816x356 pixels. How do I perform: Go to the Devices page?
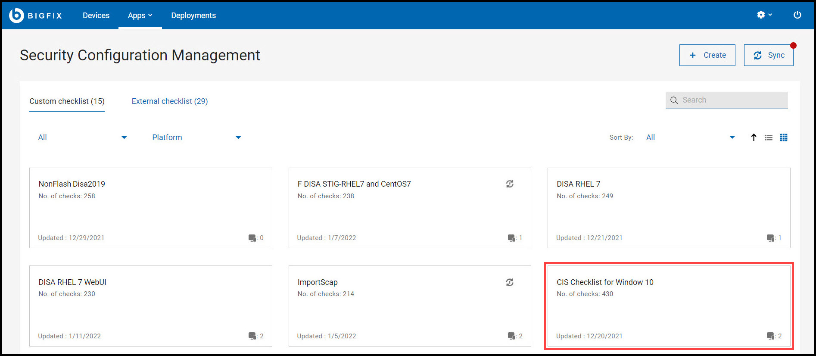click(x=96, y=16)
